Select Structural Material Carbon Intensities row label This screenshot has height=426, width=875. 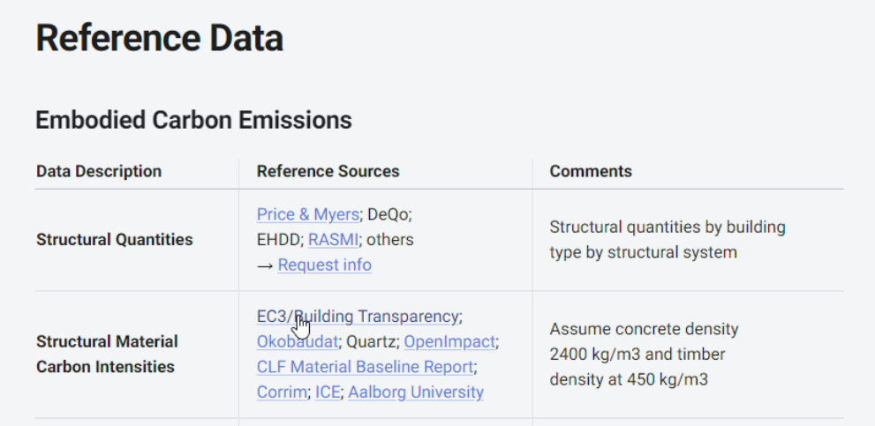pyautogui.click(x=107, y=354)
